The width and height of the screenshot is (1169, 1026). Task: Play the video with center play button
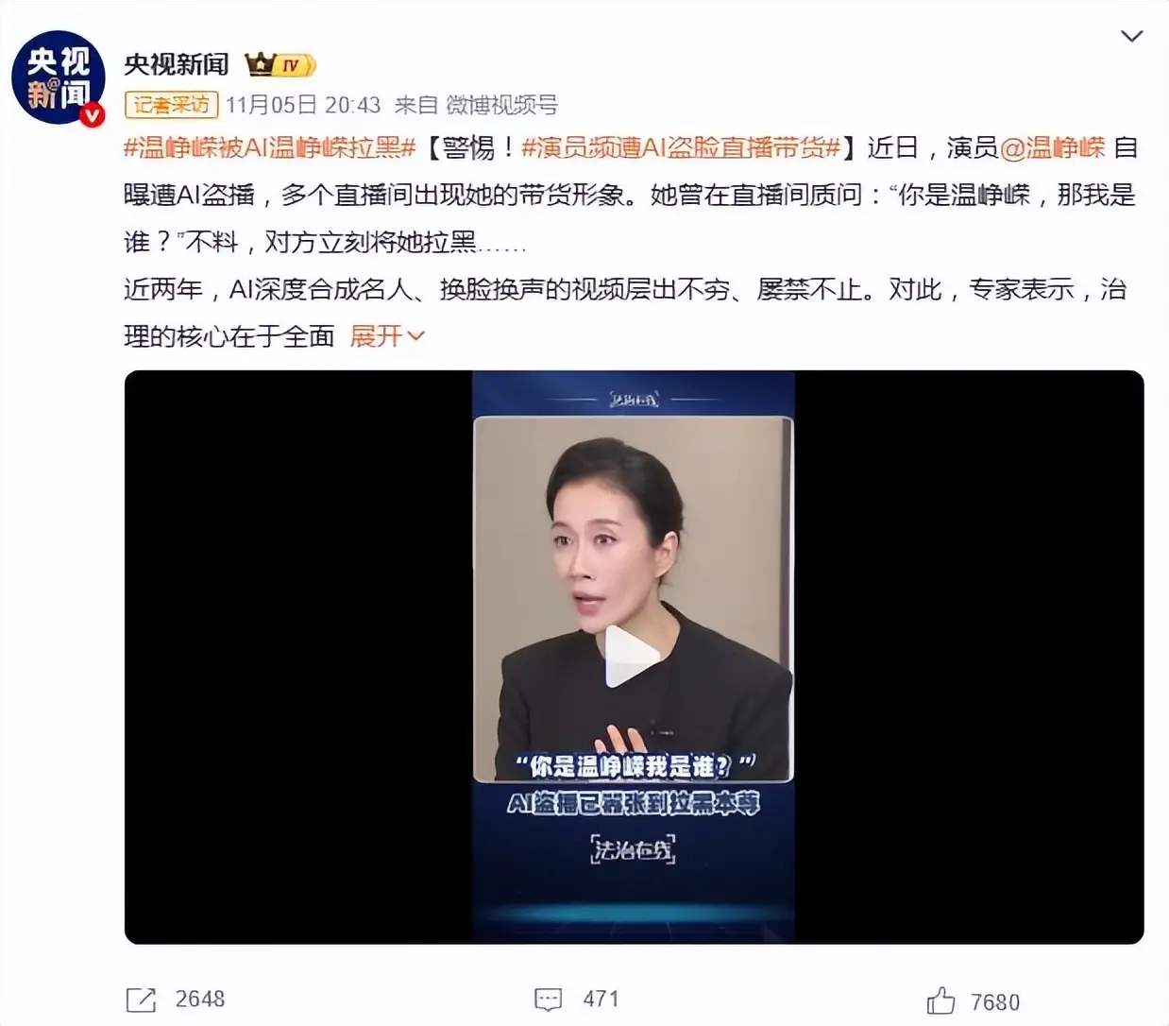pyautogui.click(x=633, y=657)
